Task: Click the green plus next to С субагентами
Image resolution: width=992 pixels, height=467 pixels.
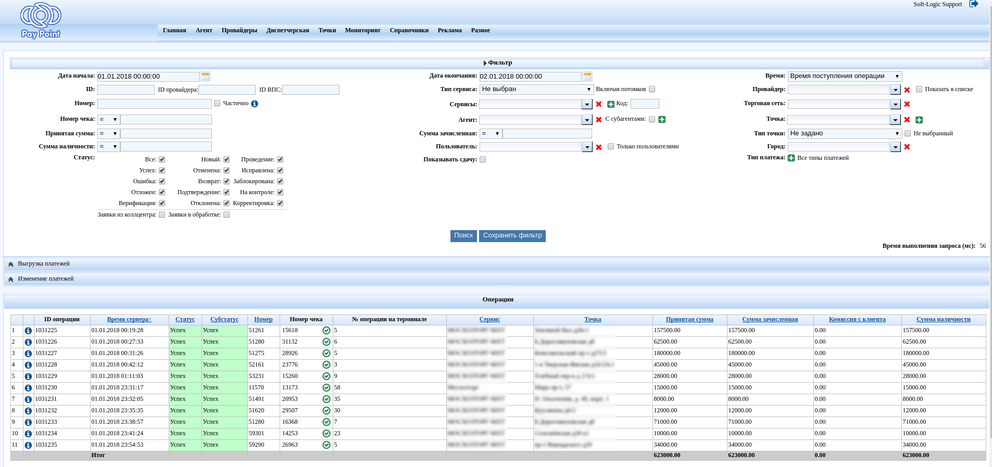Action: 662,119
